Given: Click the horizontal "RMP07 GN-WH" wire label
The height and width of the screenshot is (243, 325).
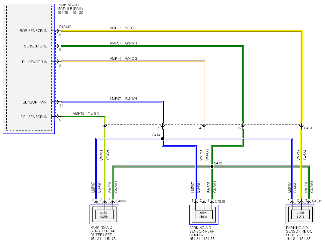Looking at the screenshot, I should [123, 43].
